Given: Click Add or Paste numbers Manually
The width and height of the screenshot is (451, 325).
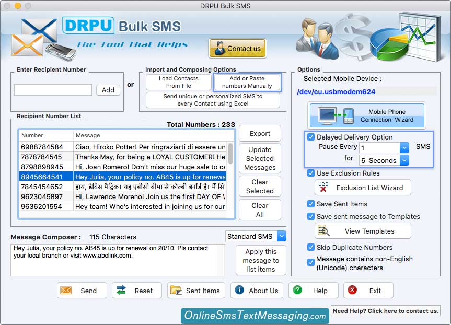Looking at the screenshot, I should tap(247, 82).
